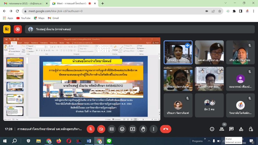
Task: Open the meeting details info icon
Action: 212,129
